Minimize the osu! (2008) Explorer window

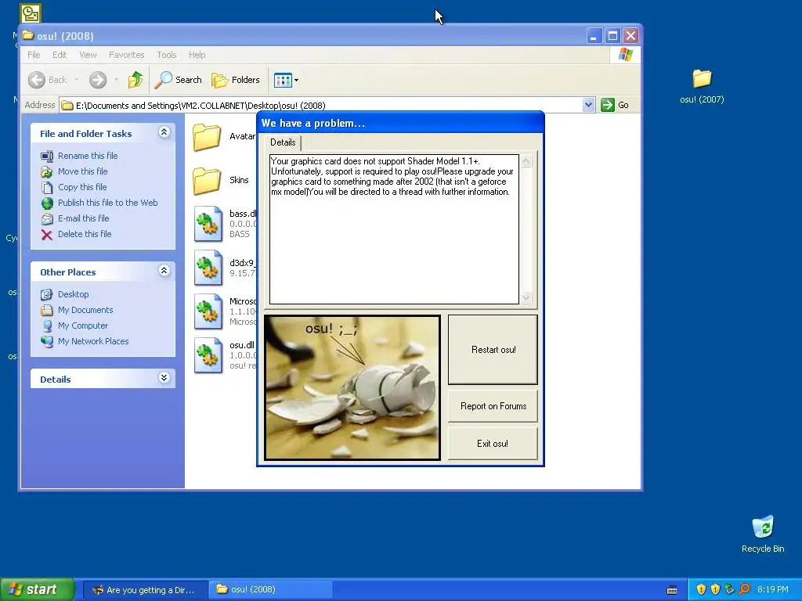click(x=594, y=36)
